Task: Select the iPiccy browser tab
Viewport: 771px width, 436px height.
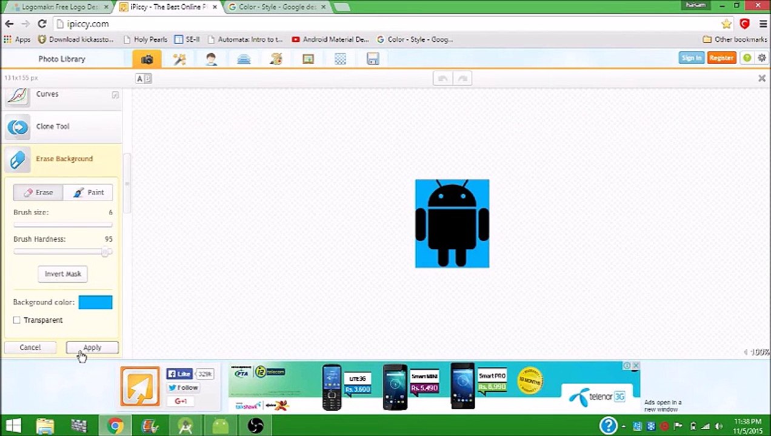Action: click(167, 7)
